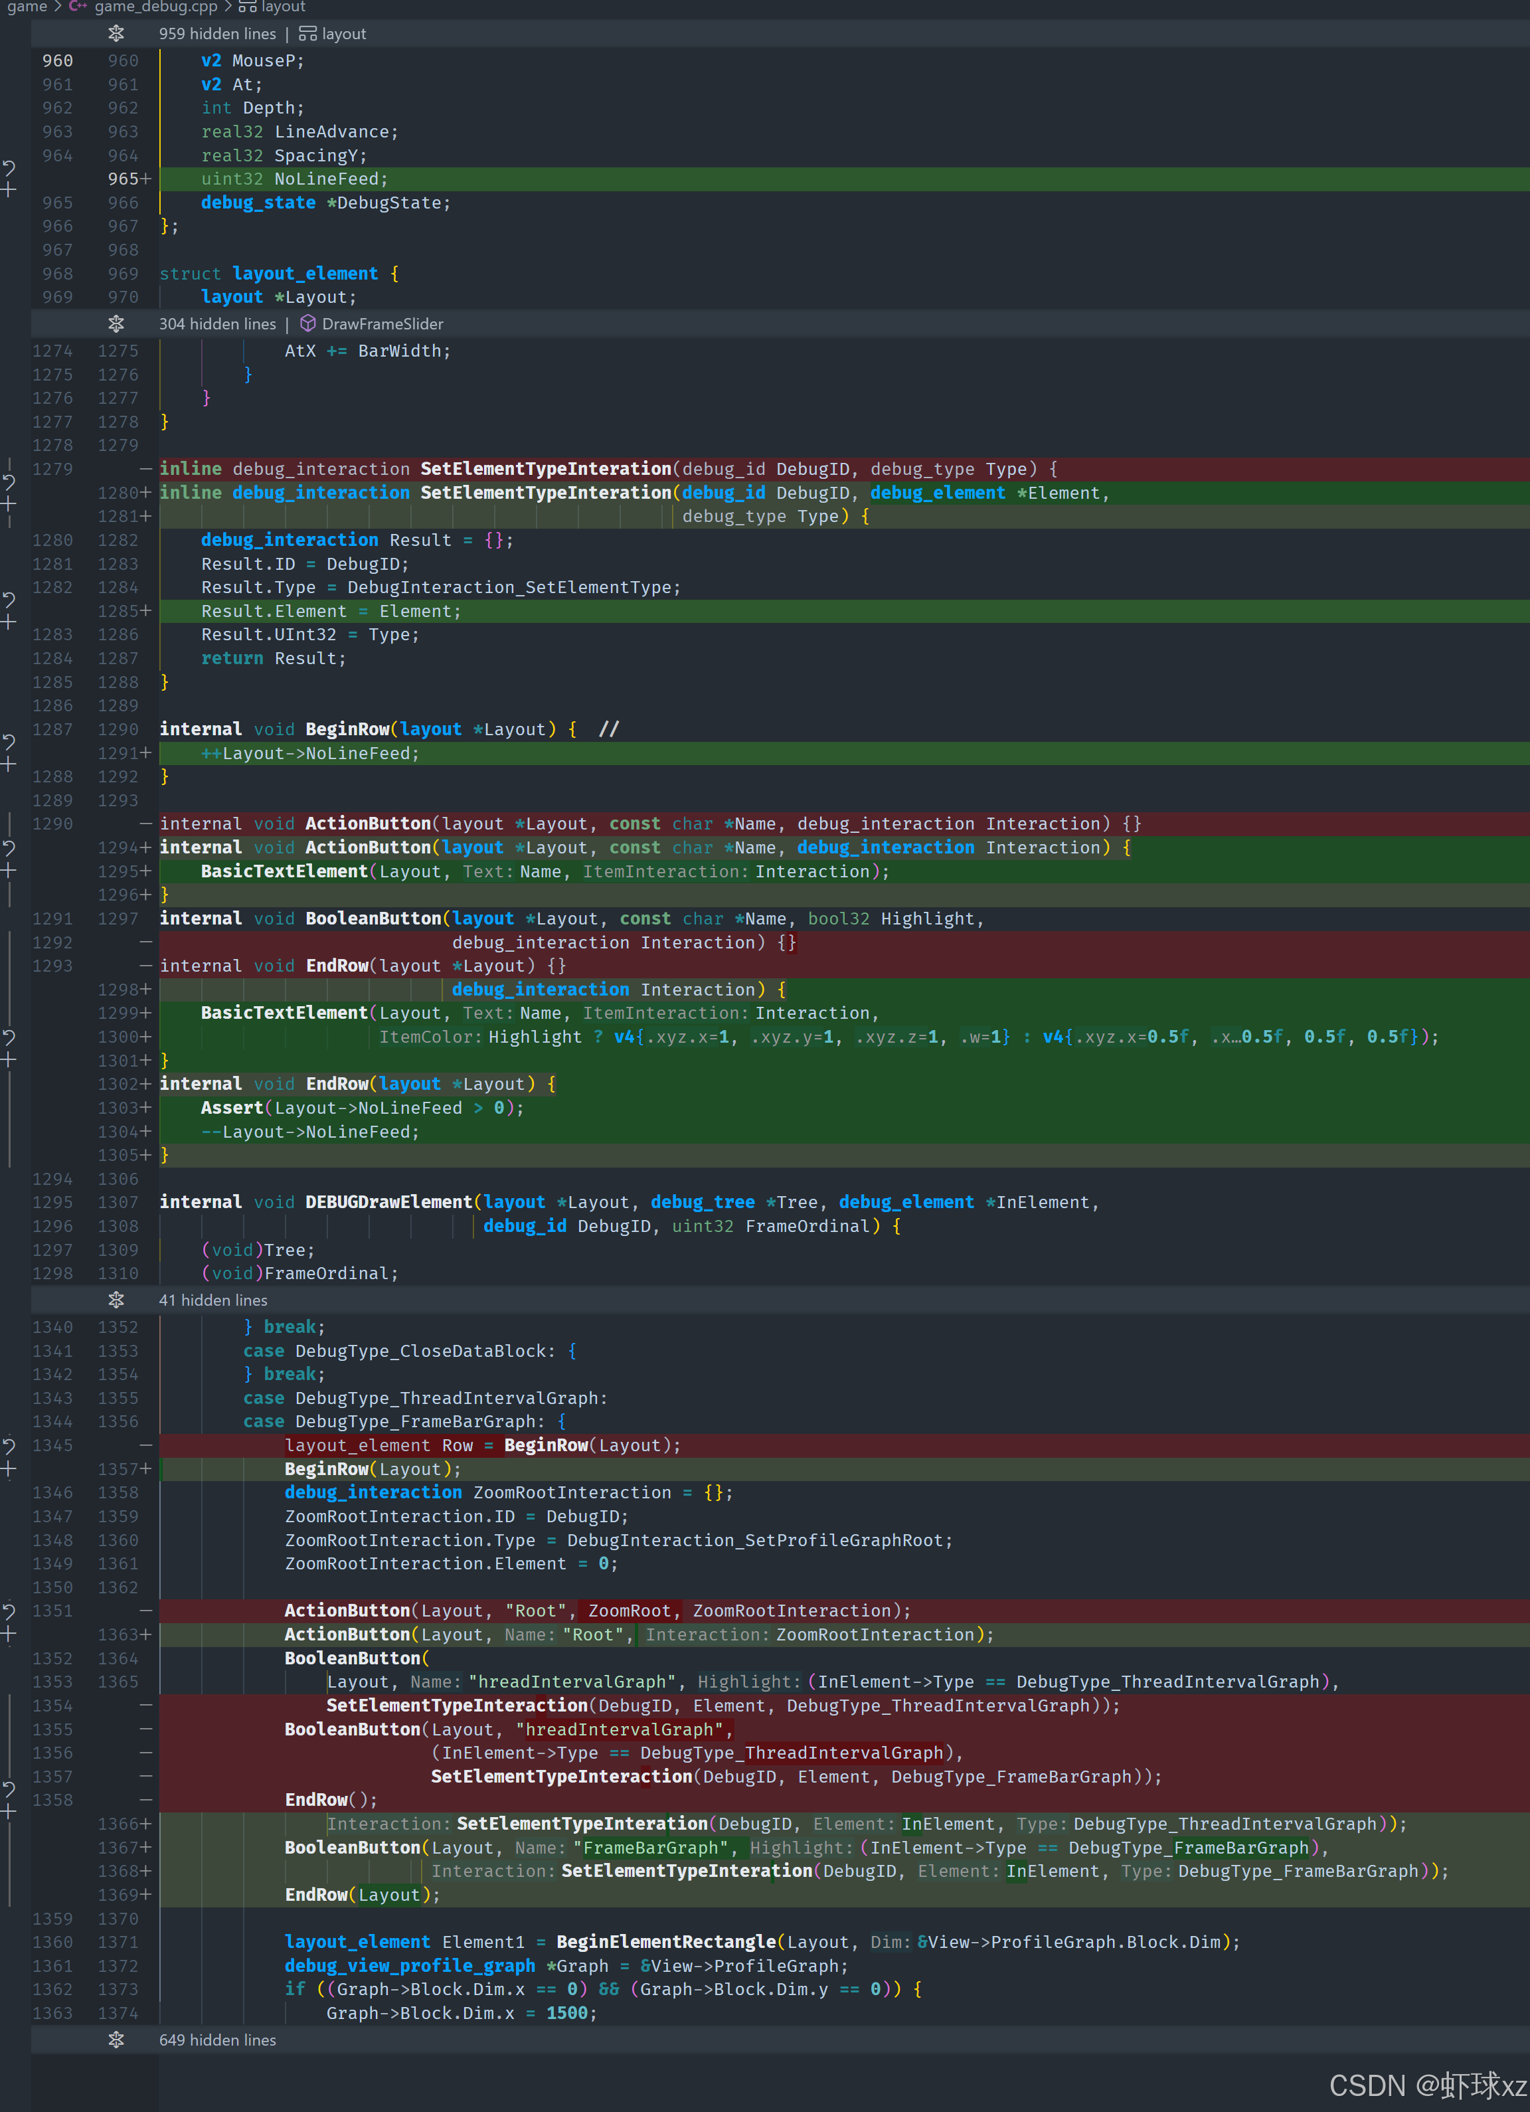
Task: Stage the ActionButton function body change
Action: coord(9,871)
